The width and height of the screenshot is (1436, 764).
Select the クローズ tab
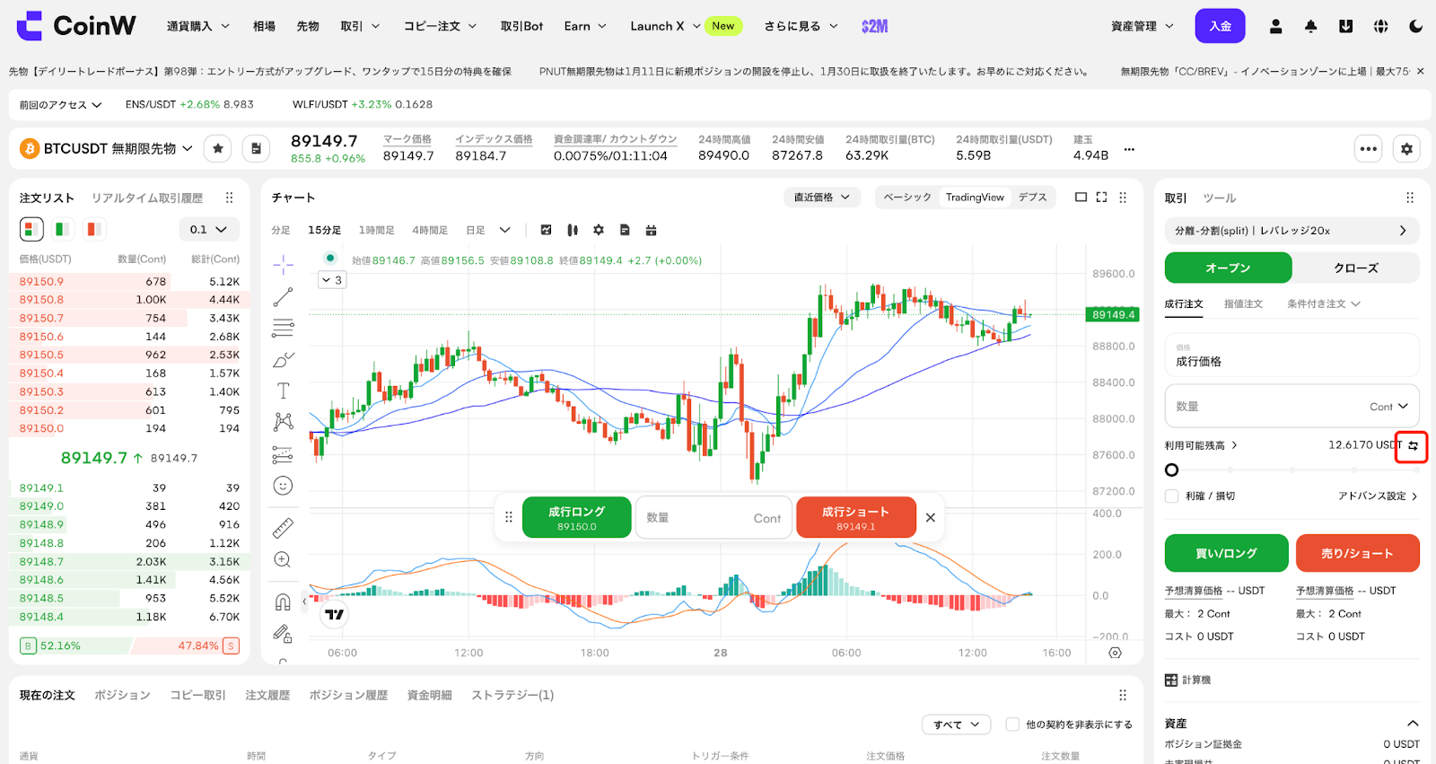[x=1355, y=268]
